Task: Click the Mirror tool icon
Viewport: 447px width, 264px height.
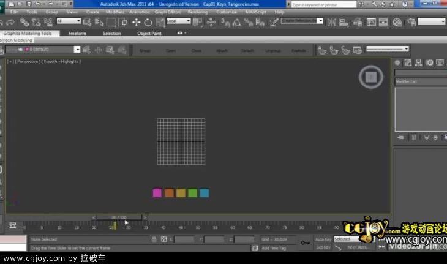Action: [331, 22]
